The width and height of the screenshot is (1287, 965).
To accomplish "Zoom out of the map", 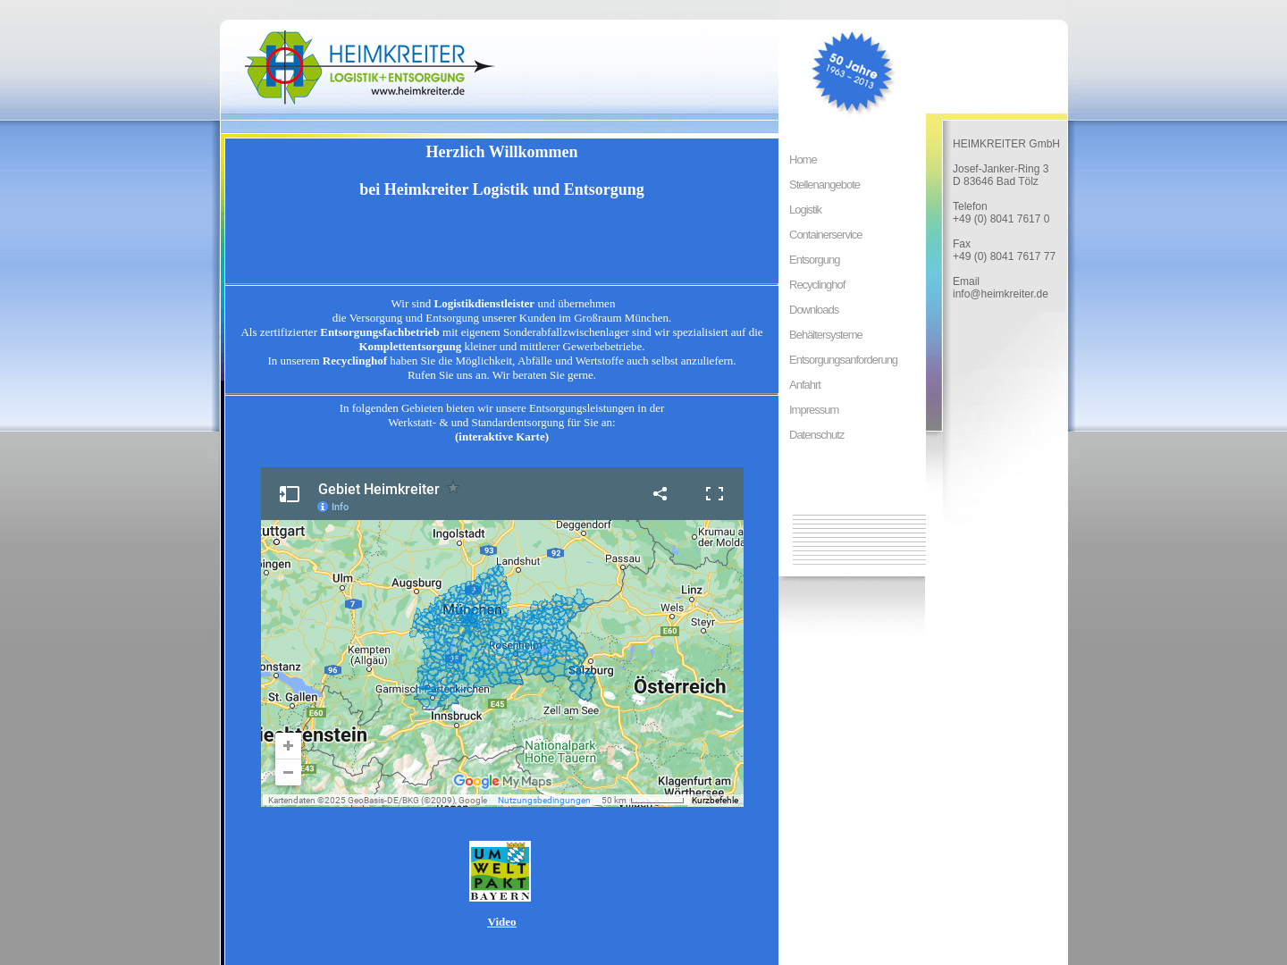I will pyautogui.click(x=288, y=772).
